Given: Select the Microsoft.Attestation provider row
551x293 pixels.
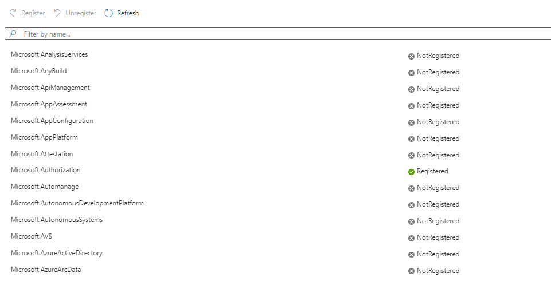Looking at the screenshot, I should tap(42, 154).
